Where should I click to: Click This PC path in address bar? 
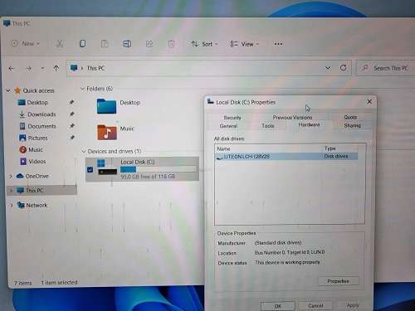95,68
